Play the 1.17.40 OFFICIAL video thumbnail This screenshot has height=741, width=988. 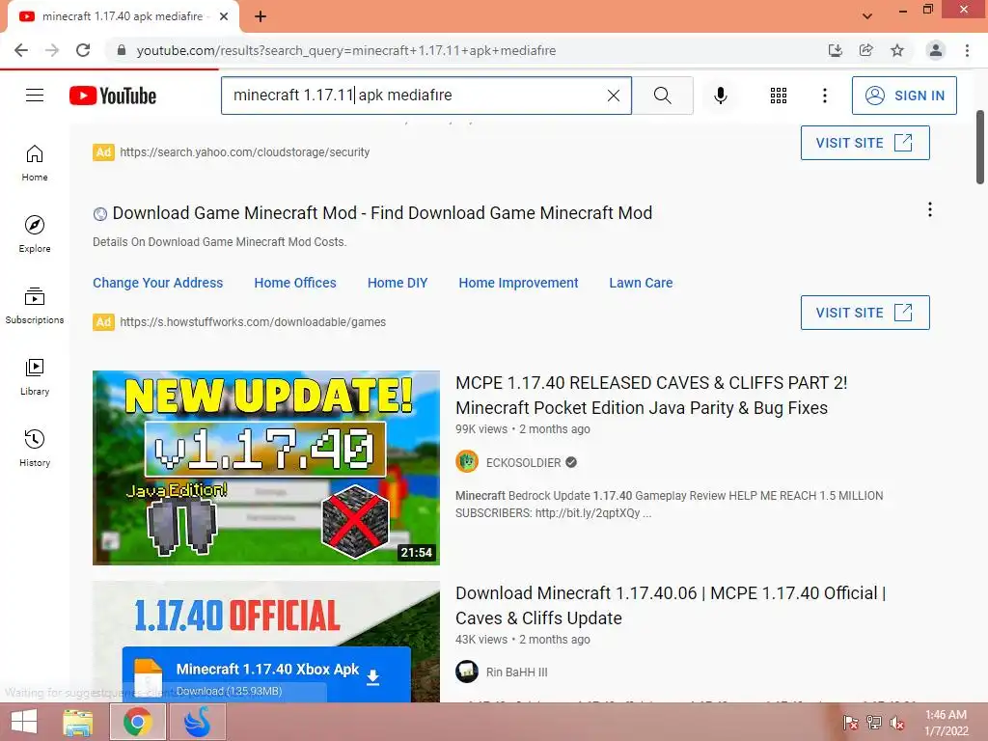[266, 642]
